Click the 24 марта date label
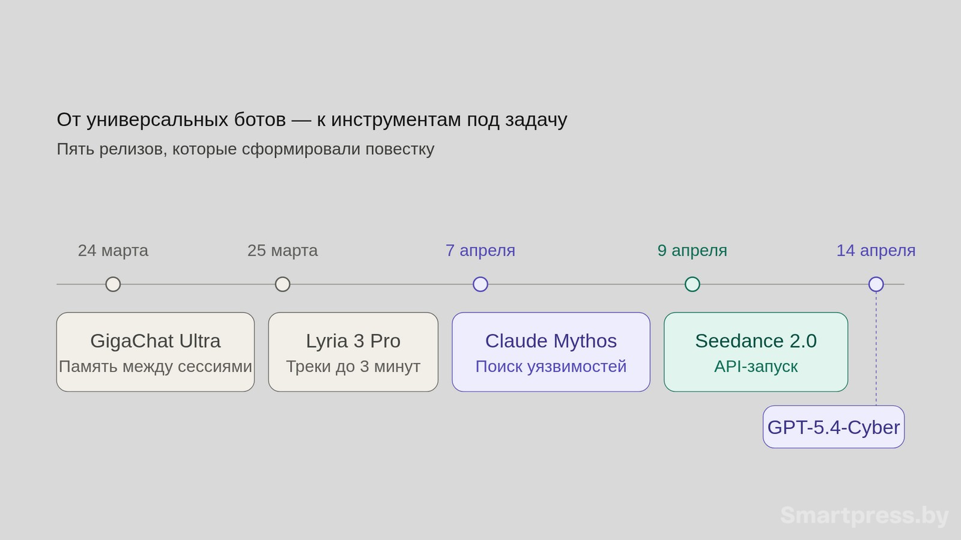The height and width of the screenshot is (540, 961). pyautogui.click(x=113, y=251)
